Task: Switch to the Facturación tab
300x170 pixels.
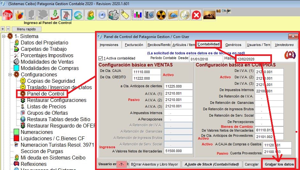Action: (134, 45)
